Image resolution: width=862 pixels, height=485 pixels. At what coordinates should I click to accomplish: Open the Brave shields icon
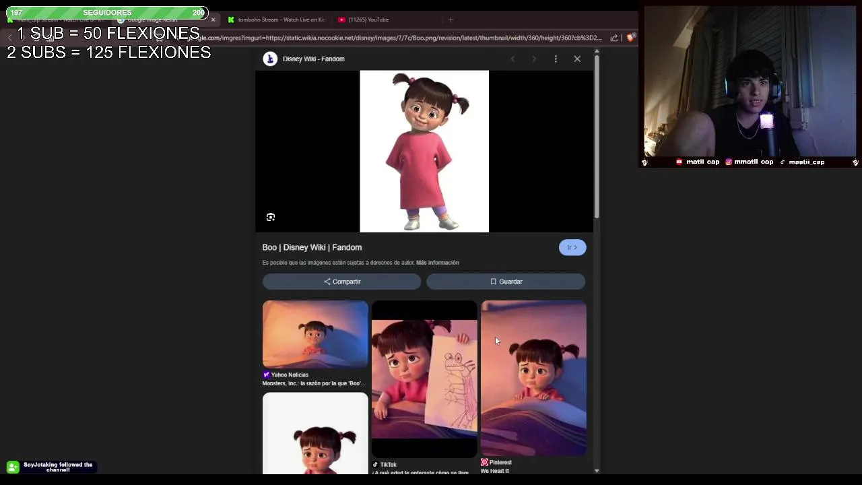(x=630, y=38)
